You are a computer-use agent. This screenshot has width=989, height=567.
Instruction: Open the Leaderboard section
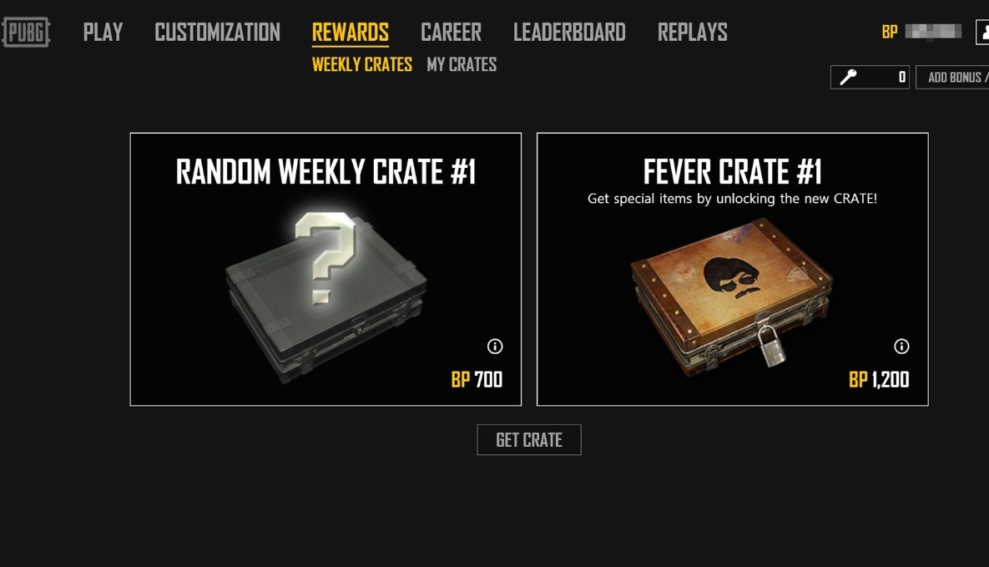(569, 33)
